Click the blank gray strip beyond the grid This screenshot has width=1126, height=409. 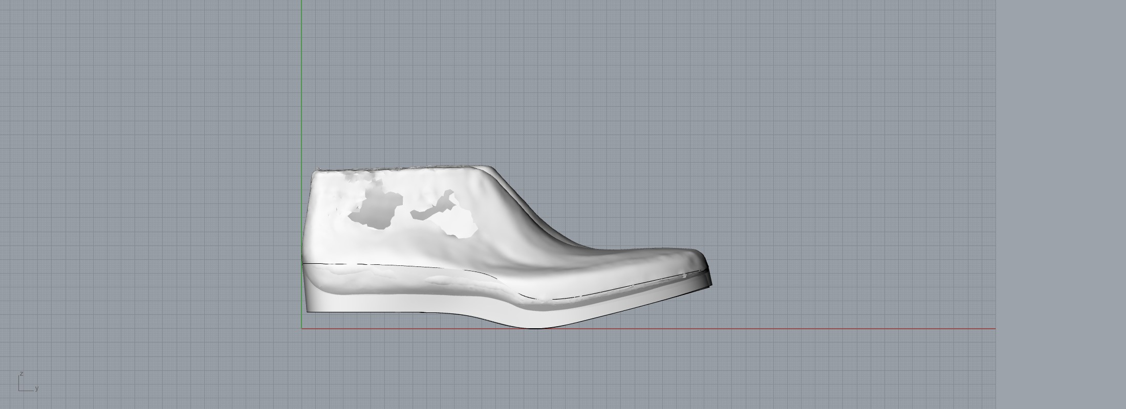[x=1059, y=204]
